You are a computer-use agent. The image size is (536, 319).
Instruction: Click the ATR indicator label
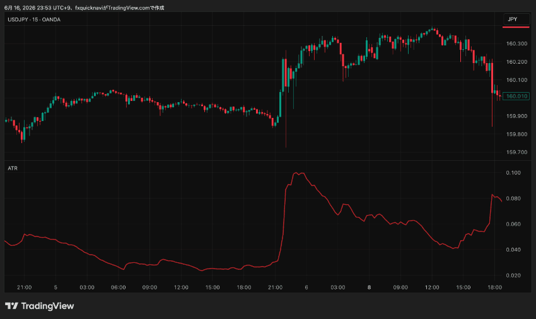tap(13, 168)
